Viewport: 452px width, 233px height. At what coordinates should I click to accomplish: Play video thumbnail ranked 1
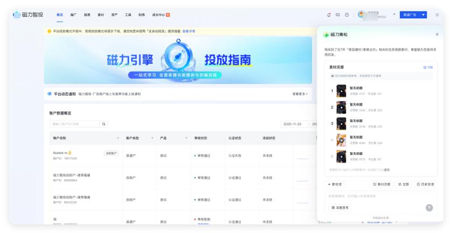point(341,91)
